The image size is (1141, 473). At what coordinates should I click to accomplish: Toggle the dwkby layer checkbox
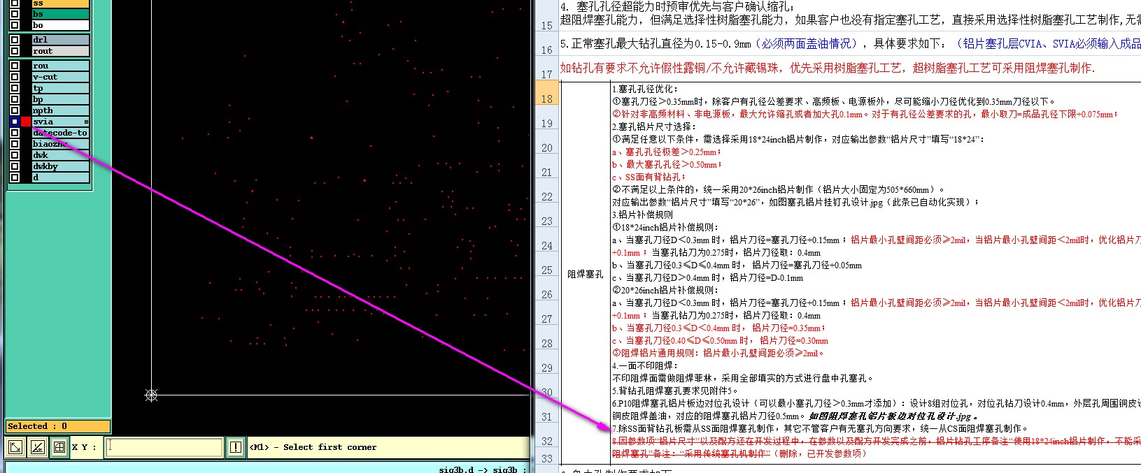(x=15, y=166)
